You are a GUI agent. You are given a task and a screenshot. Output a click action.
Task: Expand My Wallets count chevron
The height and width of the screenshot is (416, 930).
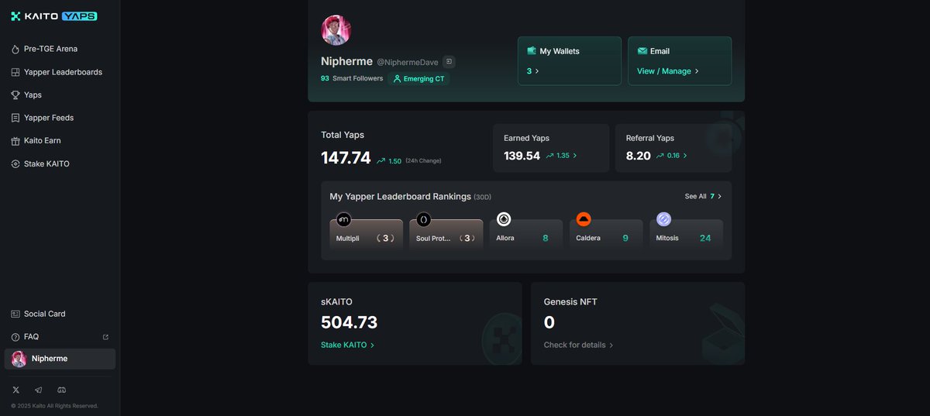[x=537, y=70]
